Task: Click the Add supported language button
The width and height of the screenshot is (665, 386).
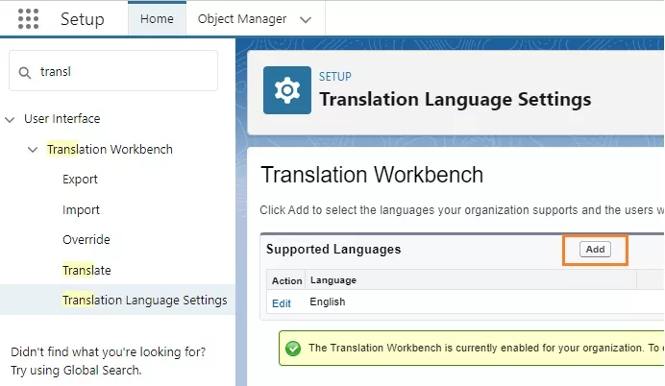Action: click(x=595, y=250)
